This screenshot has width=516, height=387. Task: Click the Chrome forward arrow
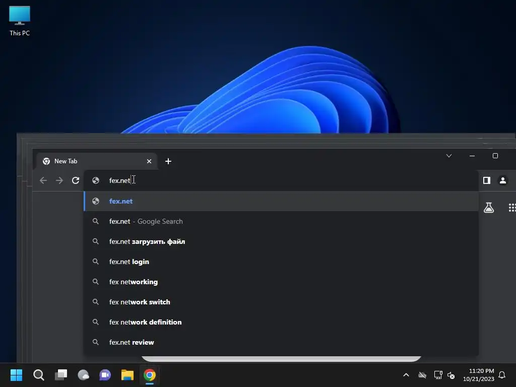[x=59, y=180]
